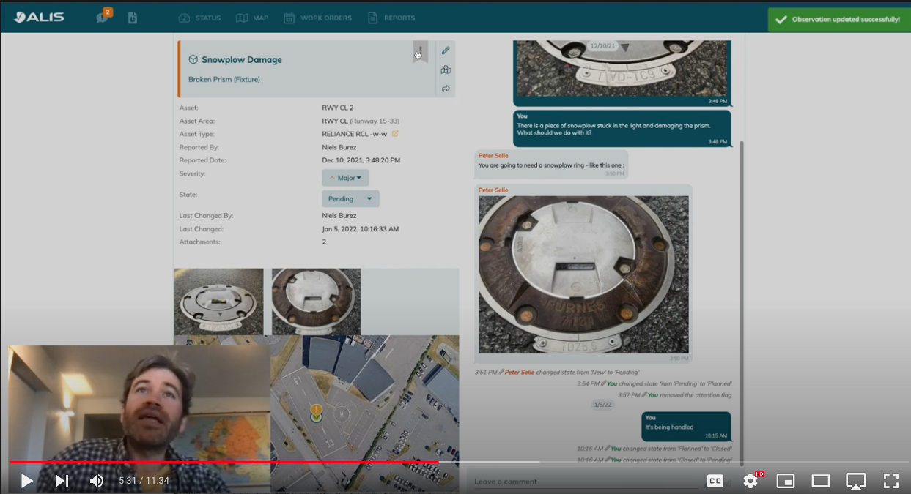Open the first light fixture attachment thumbnail

(x=218, y=302)
